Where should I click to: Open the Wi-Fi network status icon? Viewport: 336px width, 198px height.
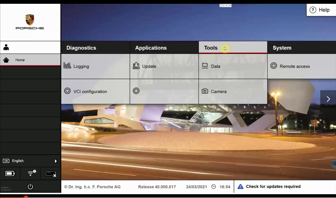point(31,174)
